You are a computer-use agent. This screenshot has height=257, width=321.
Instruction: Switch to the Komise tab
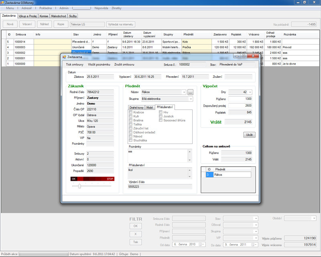[x=44, y=16]
